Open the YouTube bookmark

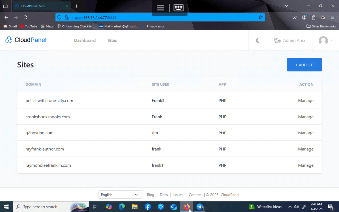(x=29, y=26)
